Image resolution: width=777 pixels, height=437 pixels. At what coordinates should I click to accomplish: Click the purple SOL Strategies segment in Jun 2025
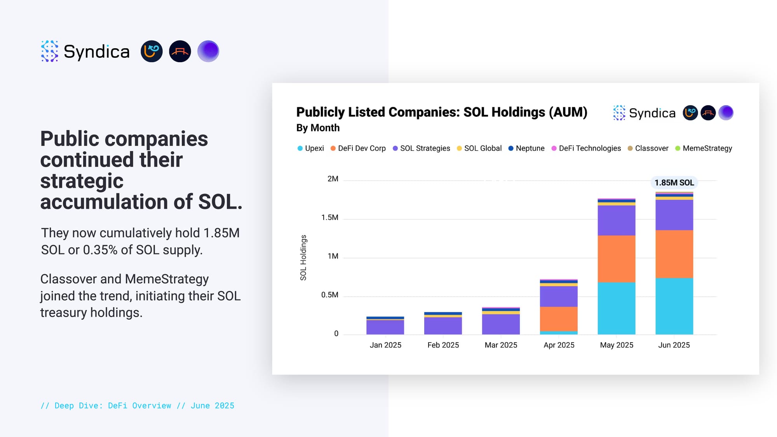click(x=674, y=215)
